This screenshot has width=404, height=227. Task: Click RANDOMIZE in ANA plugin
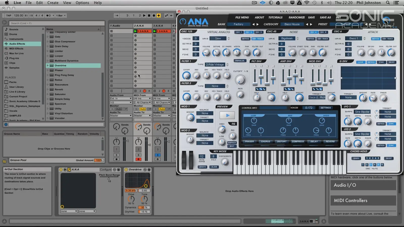pyautogui.click(x=297, y=17)
